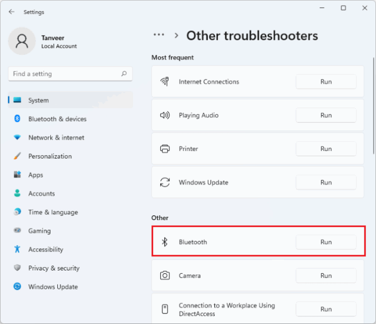Open Accounts settings
This screenshot has width=376, height=324.
click(70, 193)
